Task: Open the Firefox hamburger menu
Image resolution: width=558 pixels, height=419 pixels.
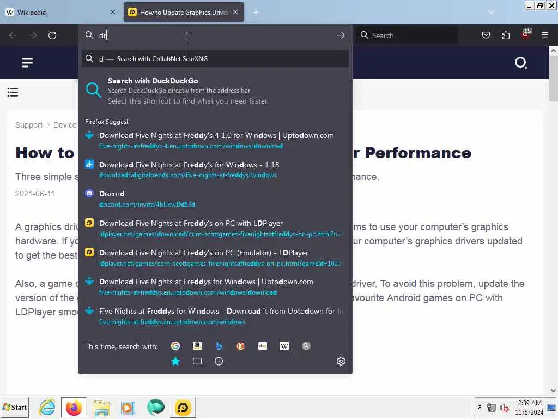Action: tap(545, 35)
